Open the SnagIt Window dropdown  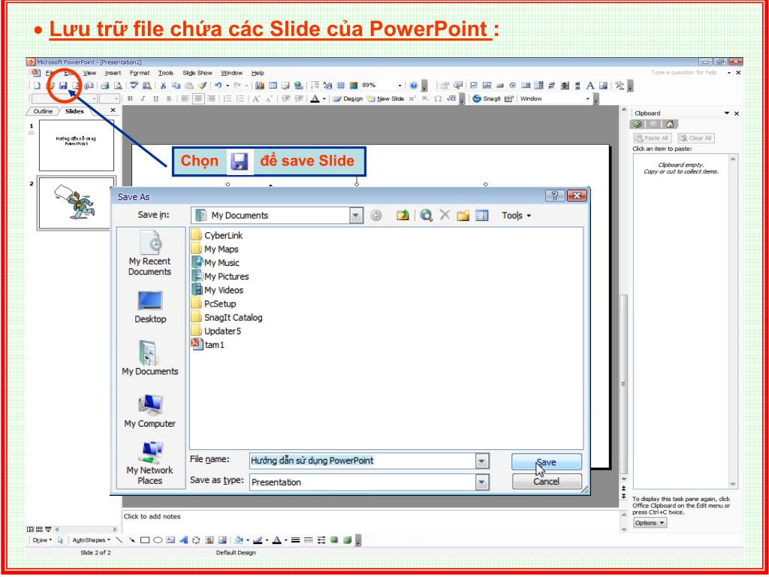coord(587,98)
